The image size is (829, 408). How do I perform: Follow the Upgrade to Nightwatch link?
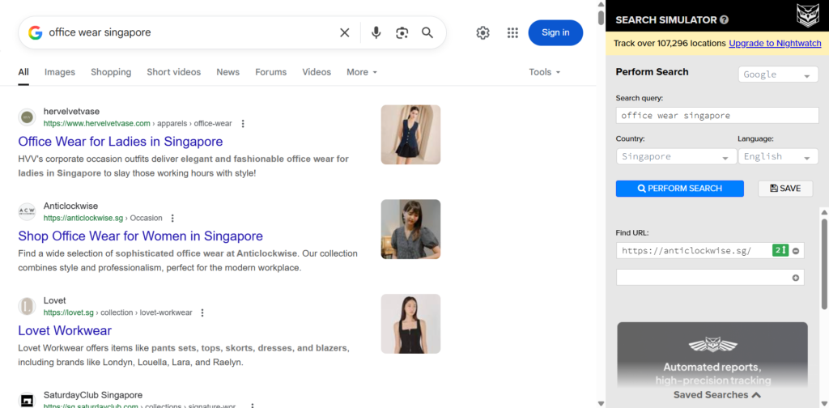[x=774, y=43]
